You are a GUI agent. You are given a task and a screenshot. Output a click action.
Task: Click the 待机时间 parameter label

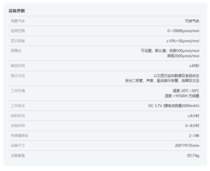pos(18,116)
